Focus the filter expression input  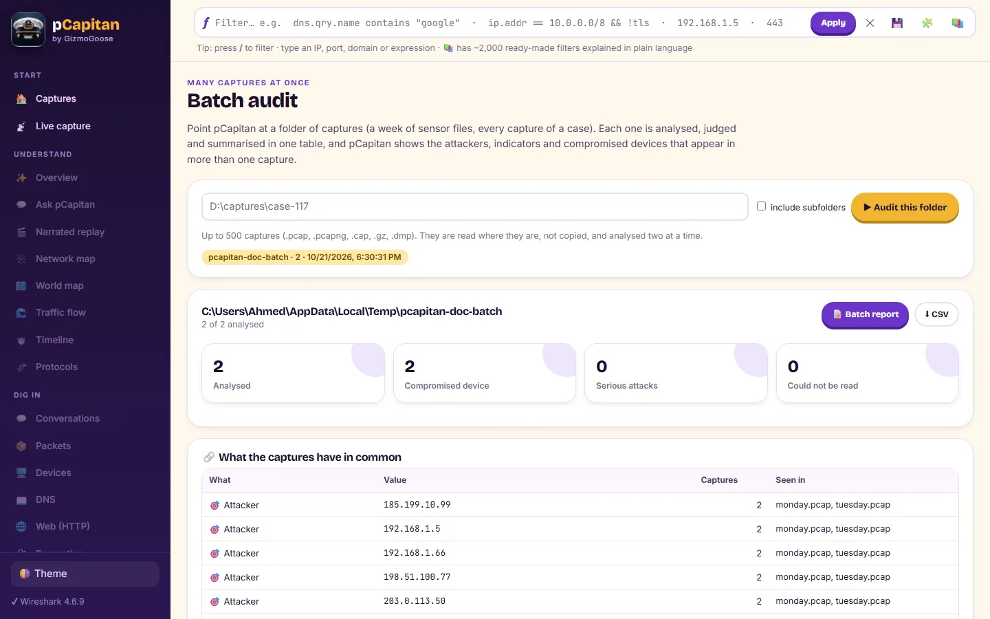pos(509,23)
